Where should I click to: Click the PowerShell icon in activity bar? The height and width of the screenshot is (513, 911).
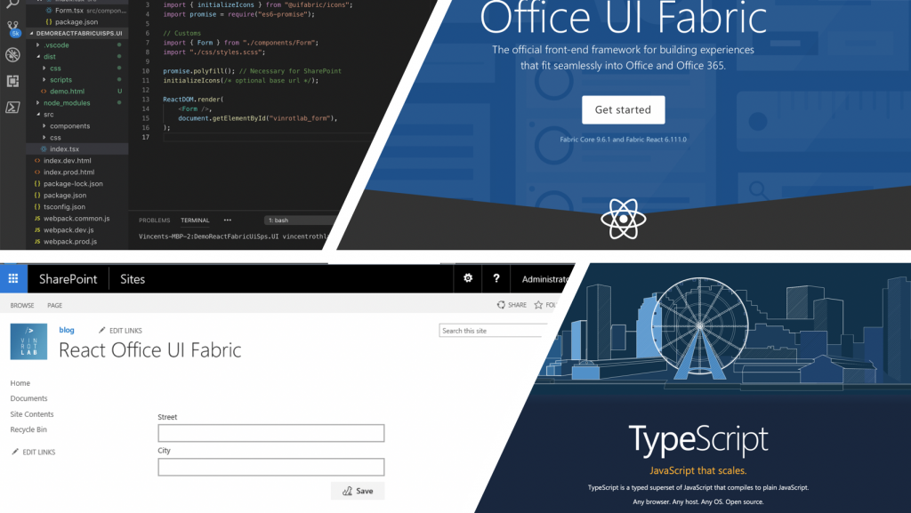[12, 107]
